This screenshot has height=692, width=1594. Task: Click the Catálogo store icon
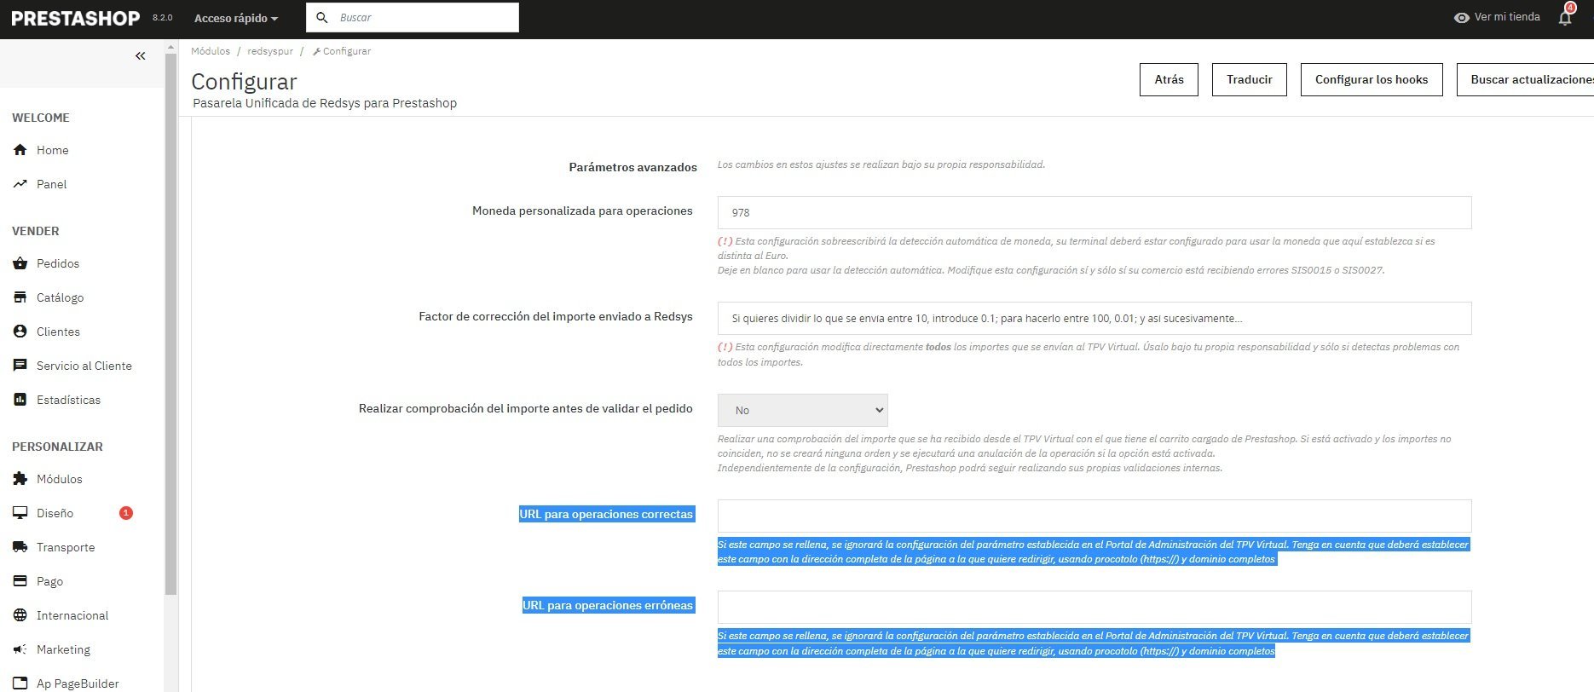click(20, 297)
